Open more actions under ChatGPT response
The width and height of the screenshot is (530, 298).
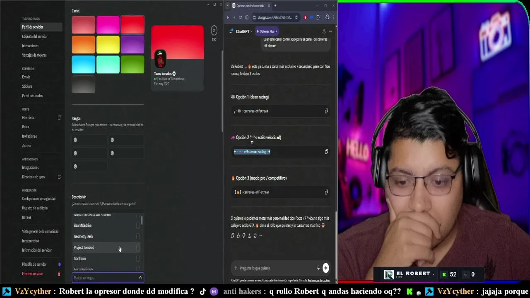260,236
